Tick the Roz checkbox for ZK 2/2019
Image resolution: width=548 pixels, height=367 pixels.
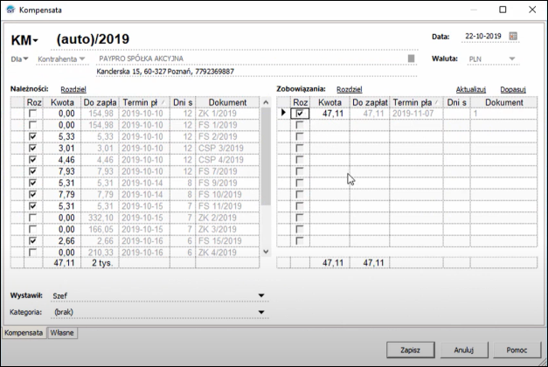click(32, 218)
